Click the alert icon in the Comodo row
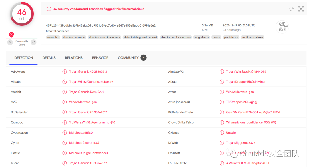This screenshot has height=167, width=309. 65,122
